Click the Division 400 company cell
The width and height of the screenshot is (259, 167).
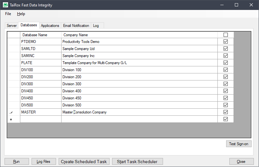coord(139,91)
